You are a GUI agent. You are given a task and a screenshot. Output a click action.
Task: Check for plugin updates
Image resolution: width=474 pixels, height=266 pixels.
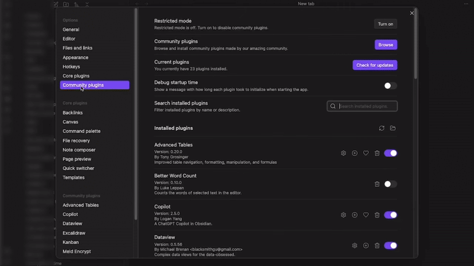tap(375, 65)
